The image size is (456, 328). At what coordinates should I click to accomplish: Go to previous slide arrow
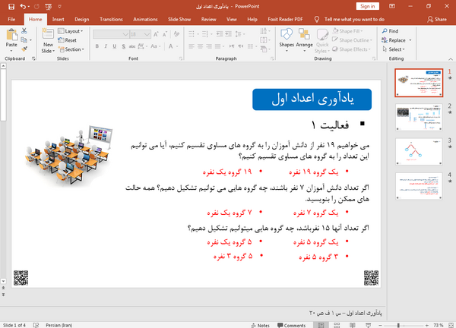pyautogui.click(x=4, y=288)
